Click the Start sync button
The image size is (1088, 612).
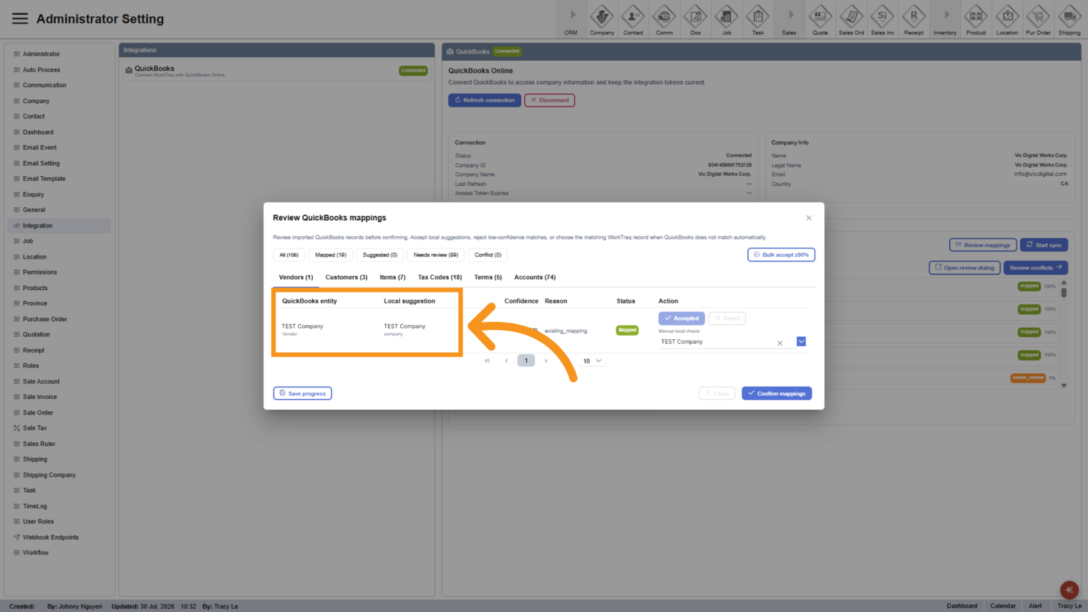1044,245
